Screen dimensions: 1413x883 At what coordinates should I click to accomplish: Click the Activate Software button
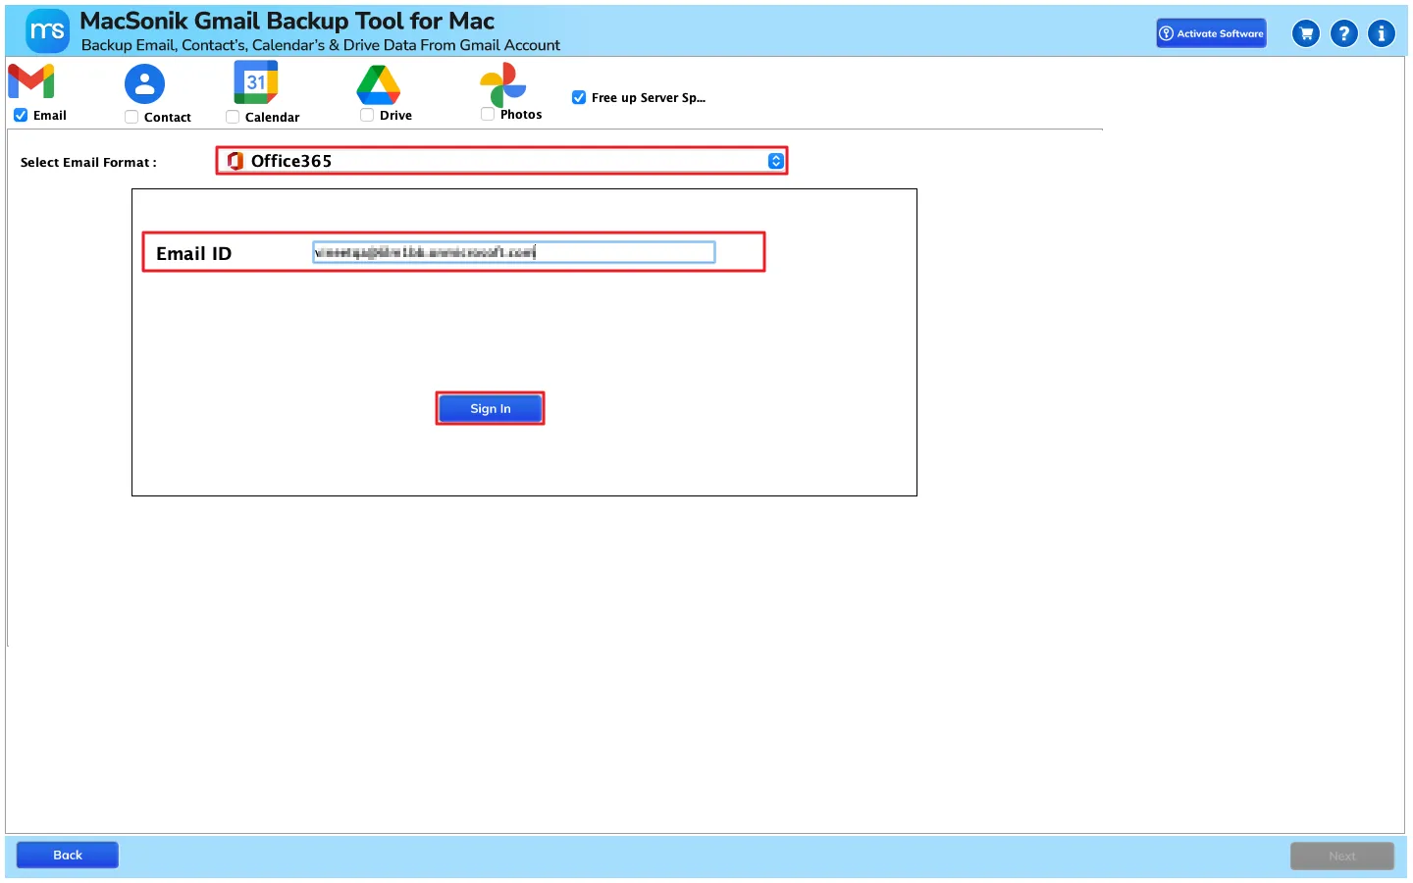(x=1211, y=33)
